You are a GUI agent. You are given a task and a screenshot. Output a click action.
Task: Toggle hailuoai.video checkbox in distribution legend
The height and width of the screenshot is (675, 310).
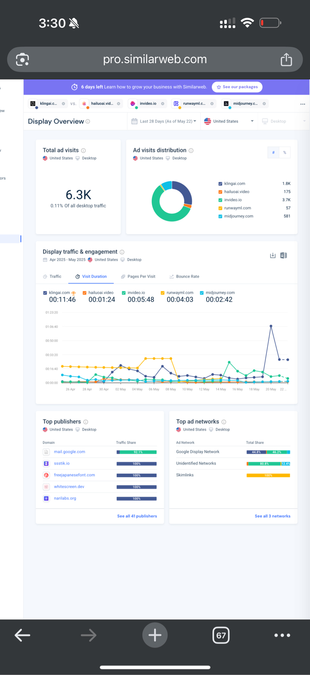click(x=220, y=192)
